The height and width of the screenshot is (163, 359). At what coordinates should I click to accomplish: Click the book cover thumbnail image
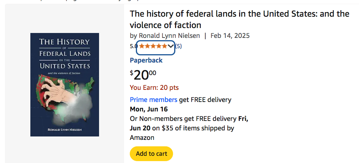pos(65,85)
